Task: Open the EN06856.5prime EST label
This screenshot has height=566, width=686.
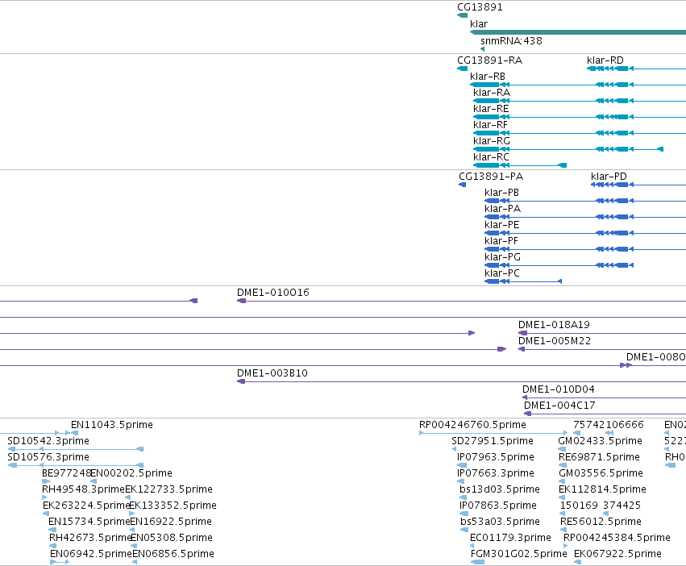Action: point(173,554)
